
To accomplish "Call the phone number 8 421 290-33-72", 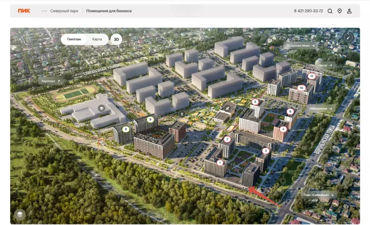I will 308,11.
